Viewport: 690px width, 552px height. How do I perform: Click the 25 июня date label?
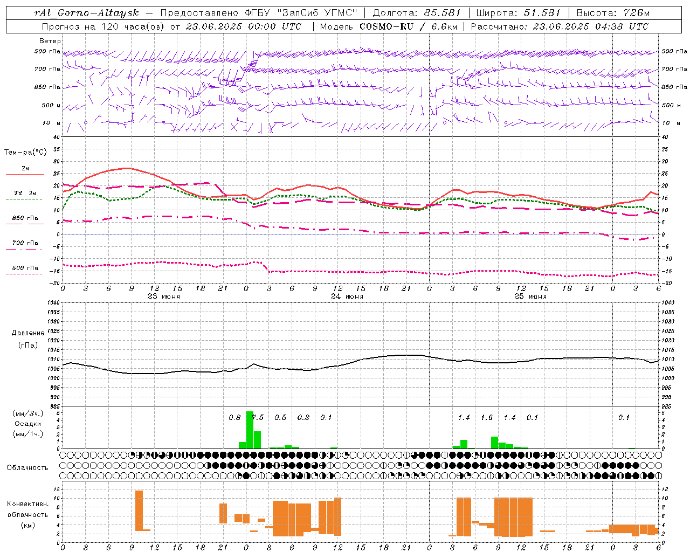tap(530, 296)
